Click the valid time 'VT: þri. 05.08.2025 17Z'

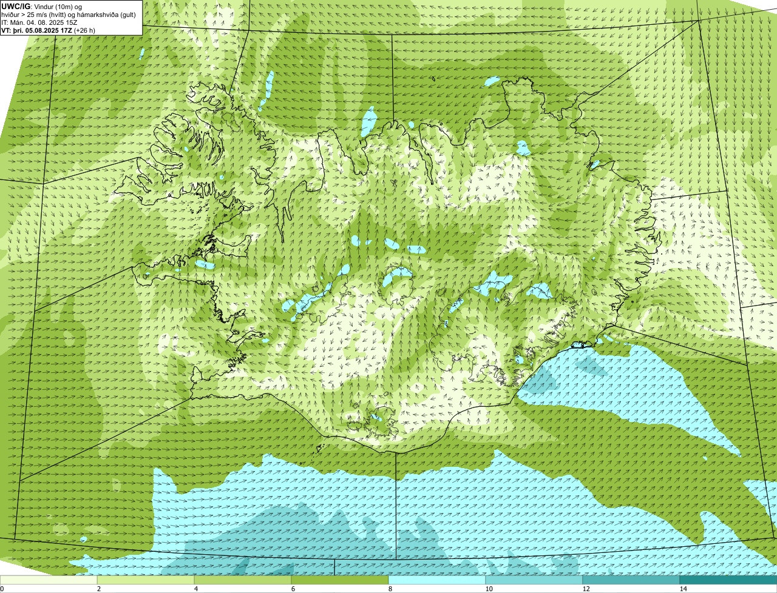37,30
